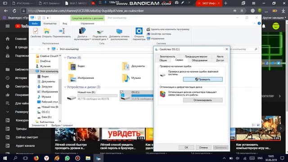Select Загрузки in navigation pane
The height and width of the screenshot is (162, 288).
(x=45, y=86)
